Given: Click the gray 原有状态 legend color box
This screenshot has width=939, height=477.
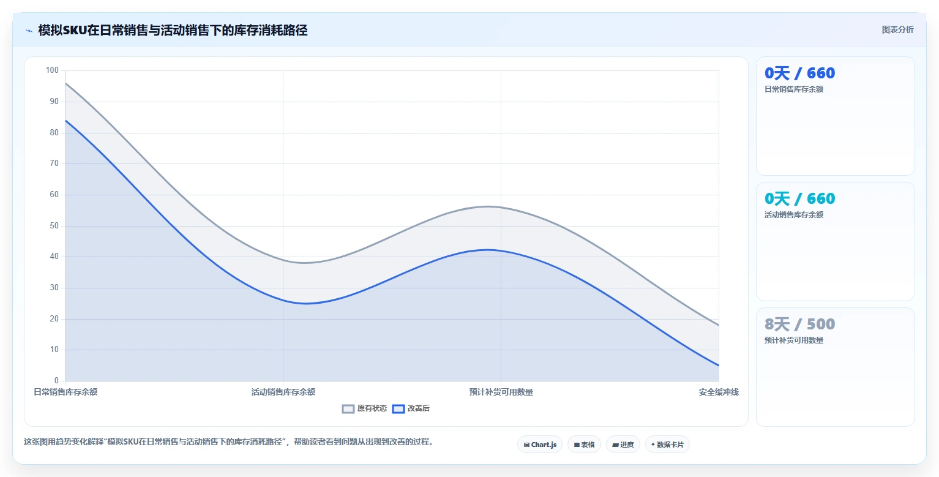Looking at the screenshot, I should pyautogui.click(x=348, y=408).
